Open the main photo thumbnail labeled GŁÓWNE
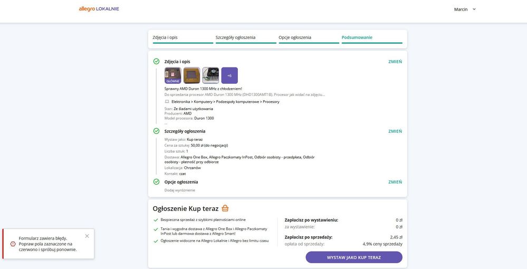Viewport: 527px width, 269px height. pos(173,75)
